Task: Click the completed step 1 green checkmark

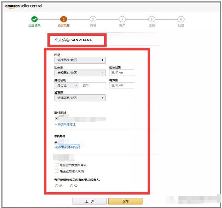Action: point(34,19)
